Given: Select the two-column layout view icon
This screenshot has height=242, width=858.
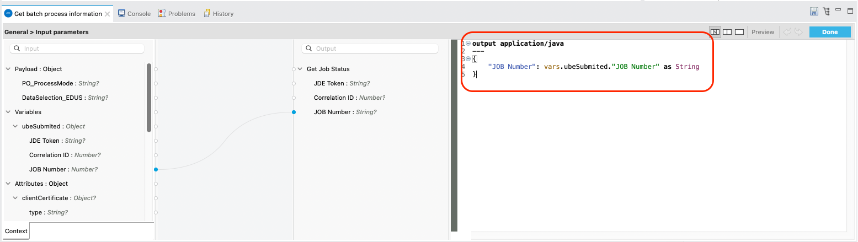Looking at the screenshot, I should pyautogui.click(x=727, y=32).
